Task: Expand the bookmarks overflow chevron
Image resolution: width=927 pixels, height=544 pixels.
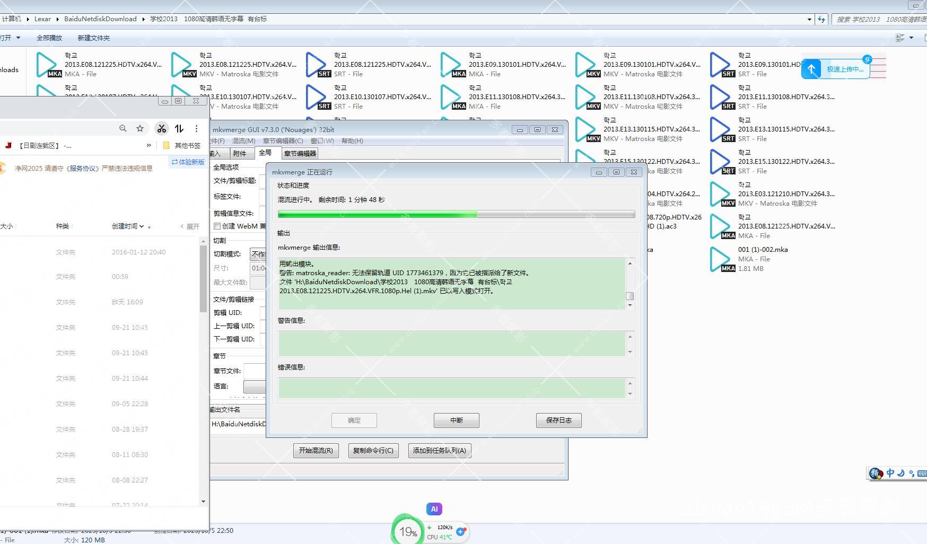Action: (149, 145)
